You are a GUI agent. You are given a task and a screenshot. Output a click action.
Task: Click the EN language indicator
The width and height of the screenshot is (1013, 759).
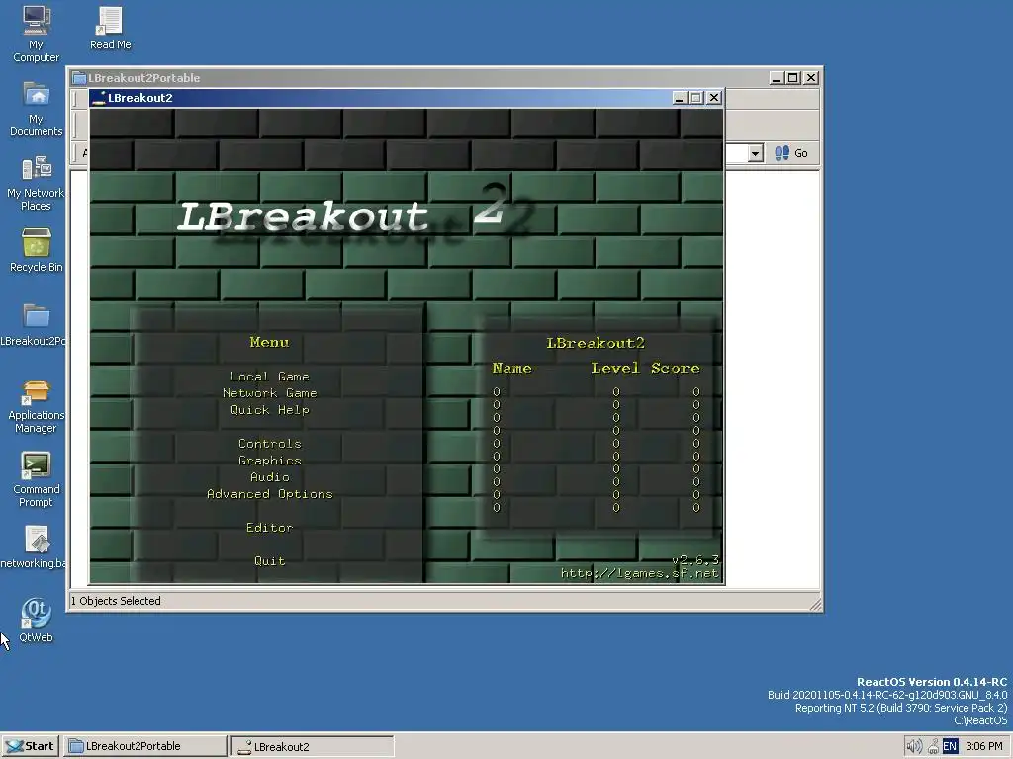tap(950, 747)
